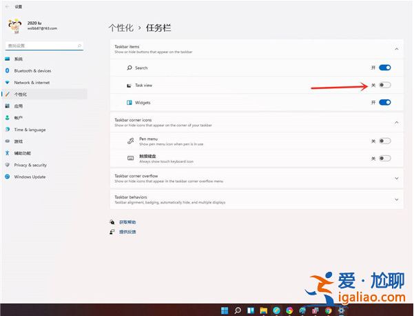414x316 pixels.
Task: Open Google Chrome from the taskbar
Action: pos(328,310)
